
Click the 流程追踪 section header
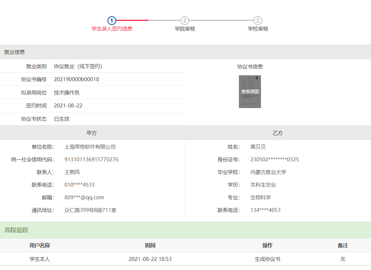pos(16,230)
